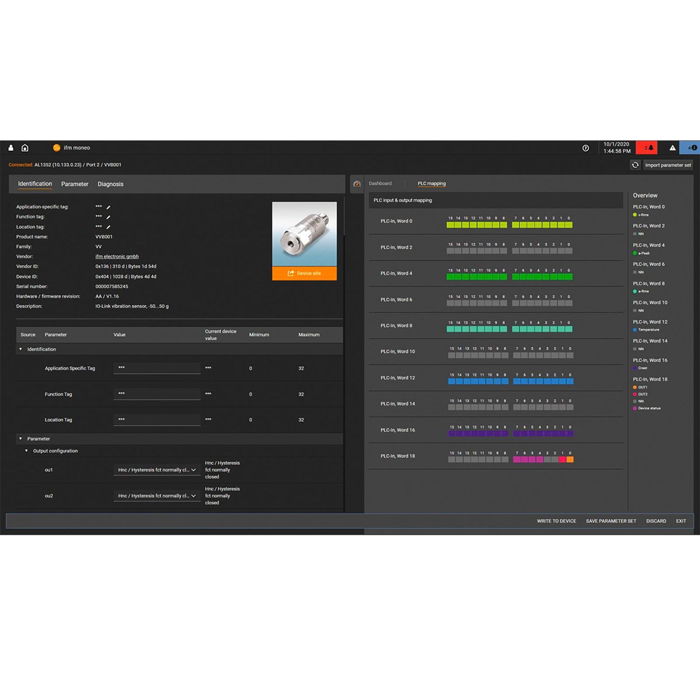This screenshot has height=700, width=700.
Task: Edit the Application-specific tag with pencil icon
Action: coord(108,207)
